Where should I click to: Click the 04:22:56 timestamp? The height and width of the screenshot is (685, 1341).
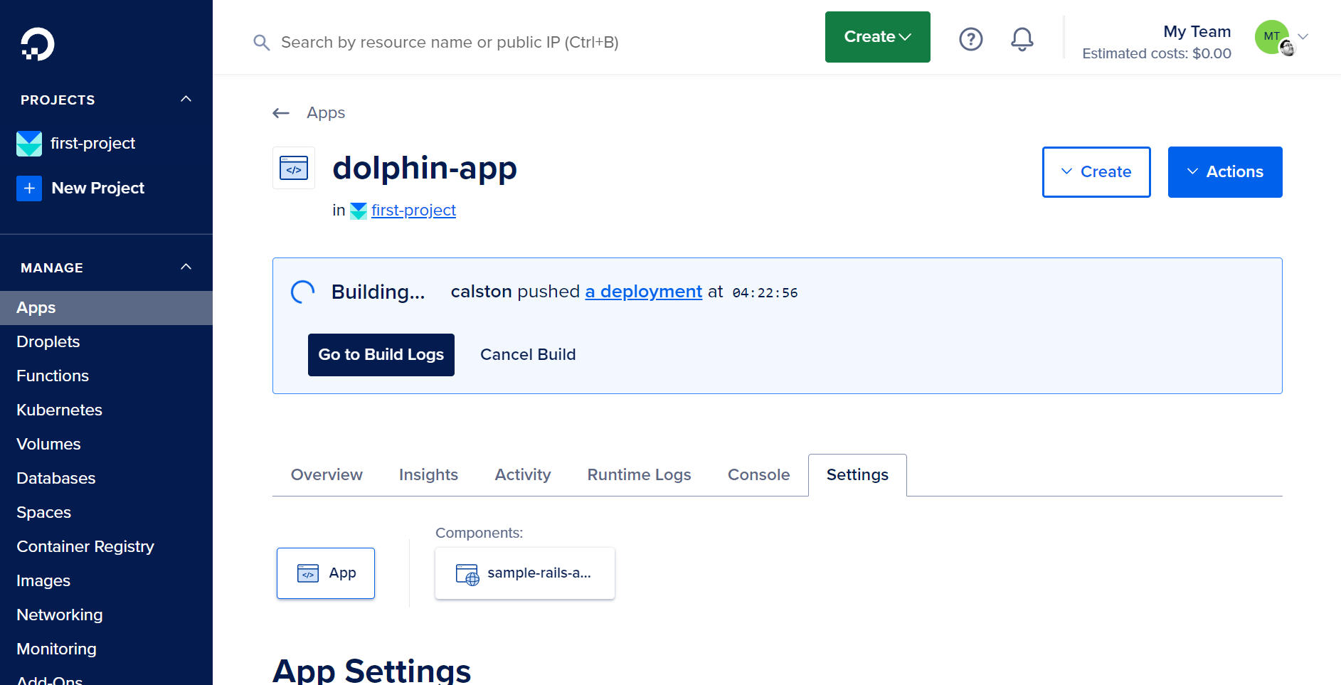click(765, 293)
